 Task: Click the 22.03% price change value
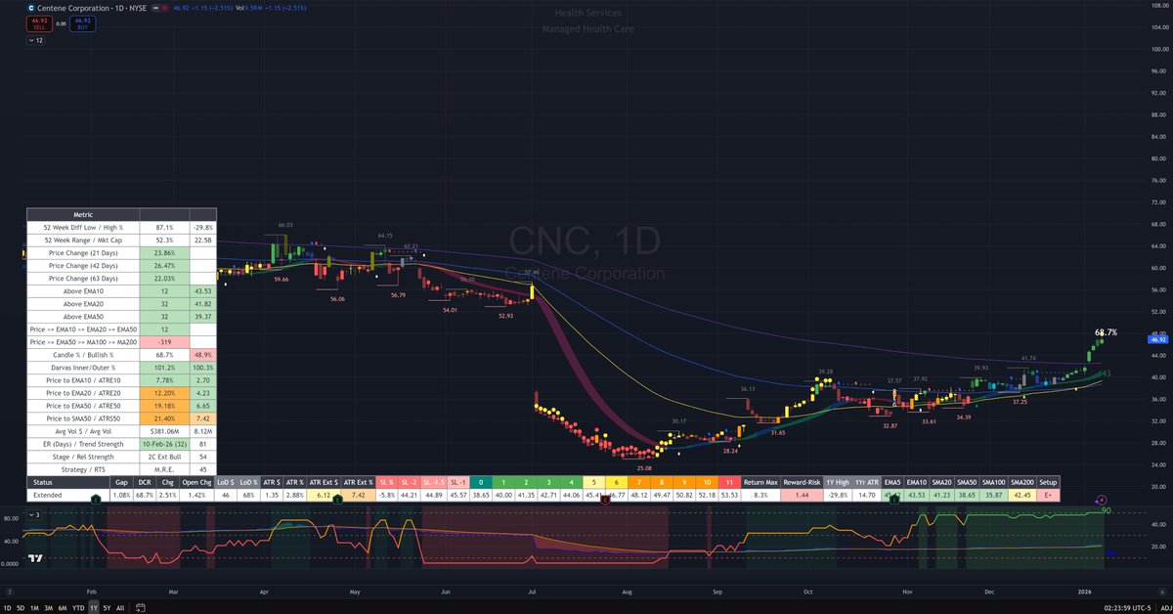tap(164, 277)
